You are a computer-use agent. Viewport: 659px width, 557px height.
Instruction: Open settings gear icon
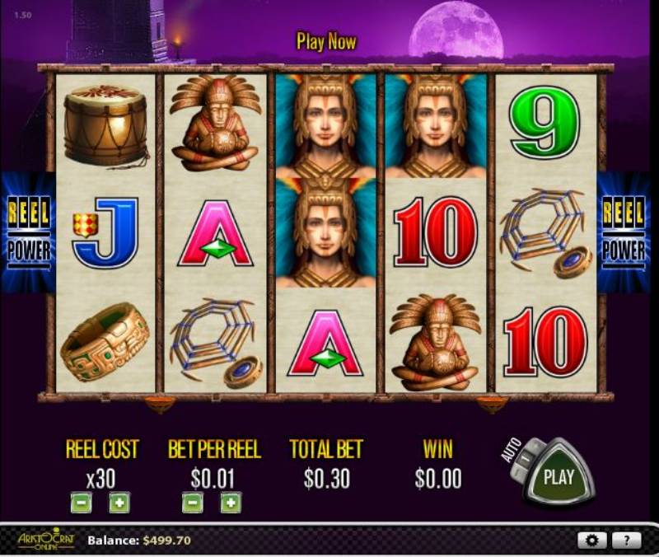point(591,541)
